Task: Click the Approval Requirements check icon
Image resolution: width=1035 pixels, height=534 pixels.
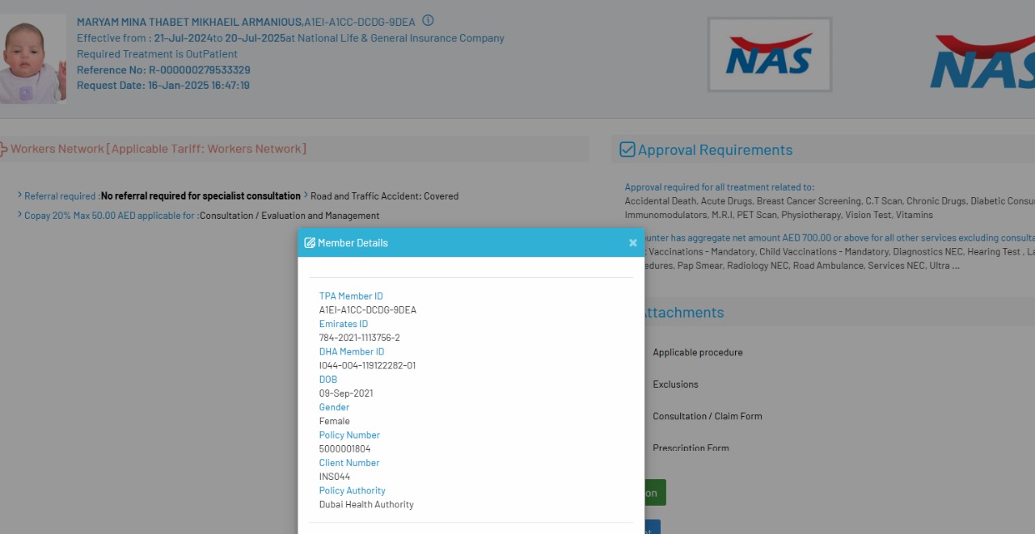Action: pyautogui.click(x=627, y=149)
